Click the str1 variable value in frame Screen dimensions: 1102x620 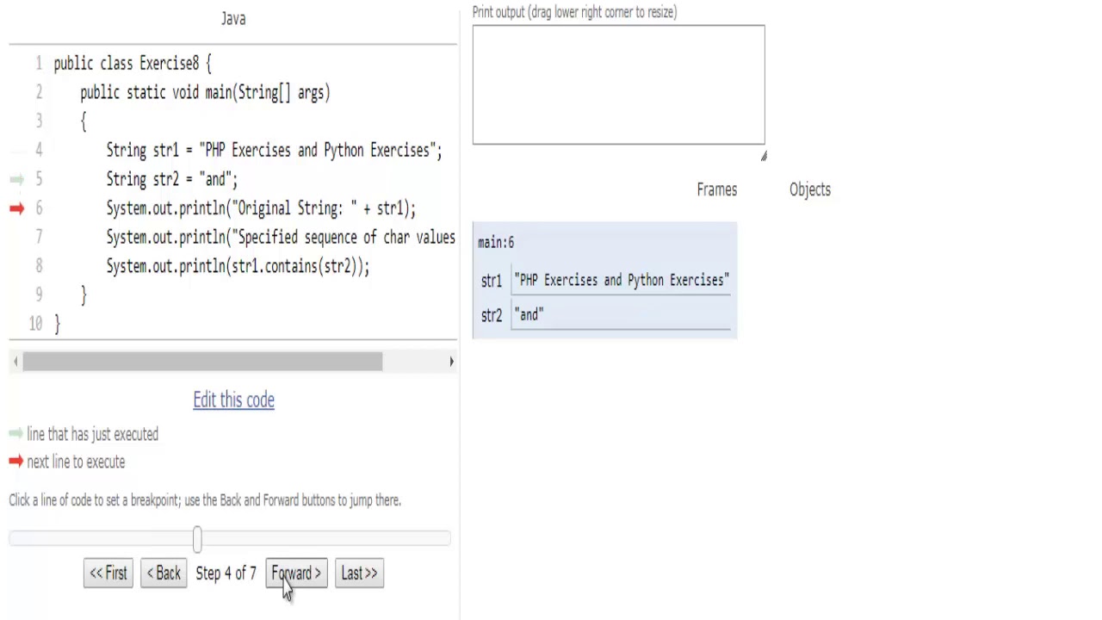click(621, 281)
